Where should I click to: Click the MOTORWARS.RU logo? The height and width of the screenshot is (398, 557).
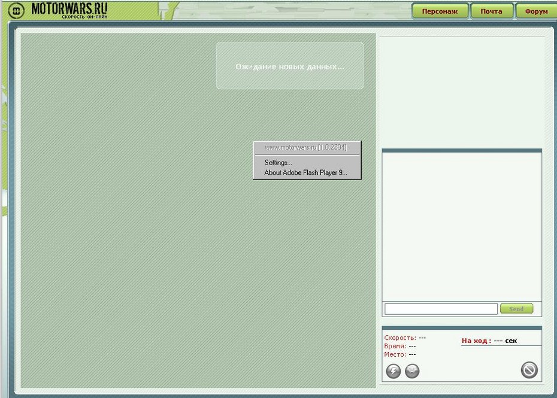59,10
